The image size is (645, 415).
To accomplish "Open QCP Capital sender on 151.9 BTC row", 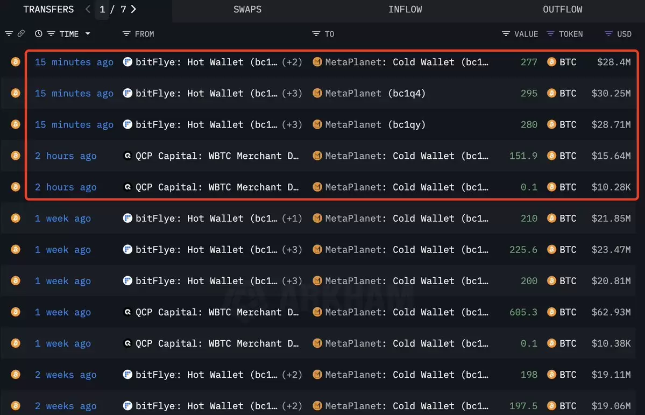I will (217, 156).
